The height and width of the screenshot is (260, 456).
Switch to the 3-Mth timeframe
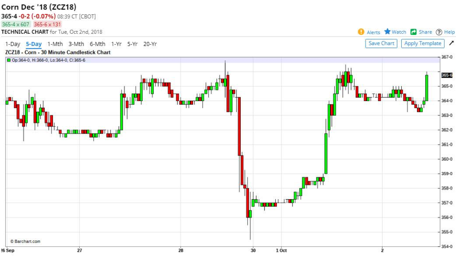pyautogui.click(x=76, y=44)
